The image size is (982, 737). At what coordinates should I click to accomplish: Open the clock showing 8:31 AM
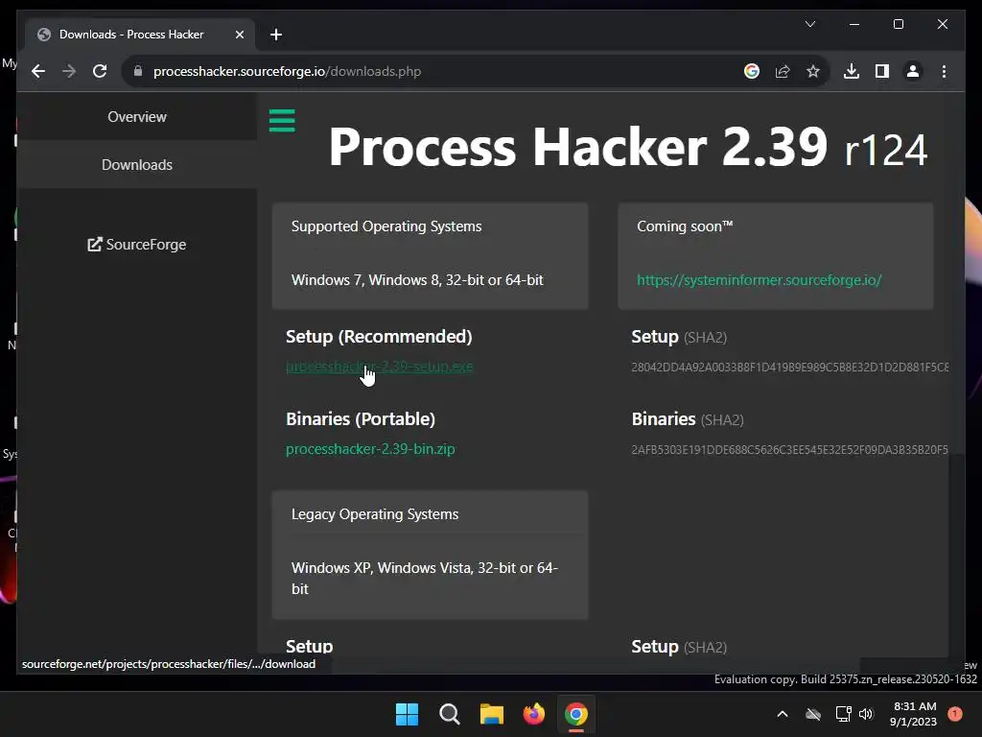pos(914,714)
